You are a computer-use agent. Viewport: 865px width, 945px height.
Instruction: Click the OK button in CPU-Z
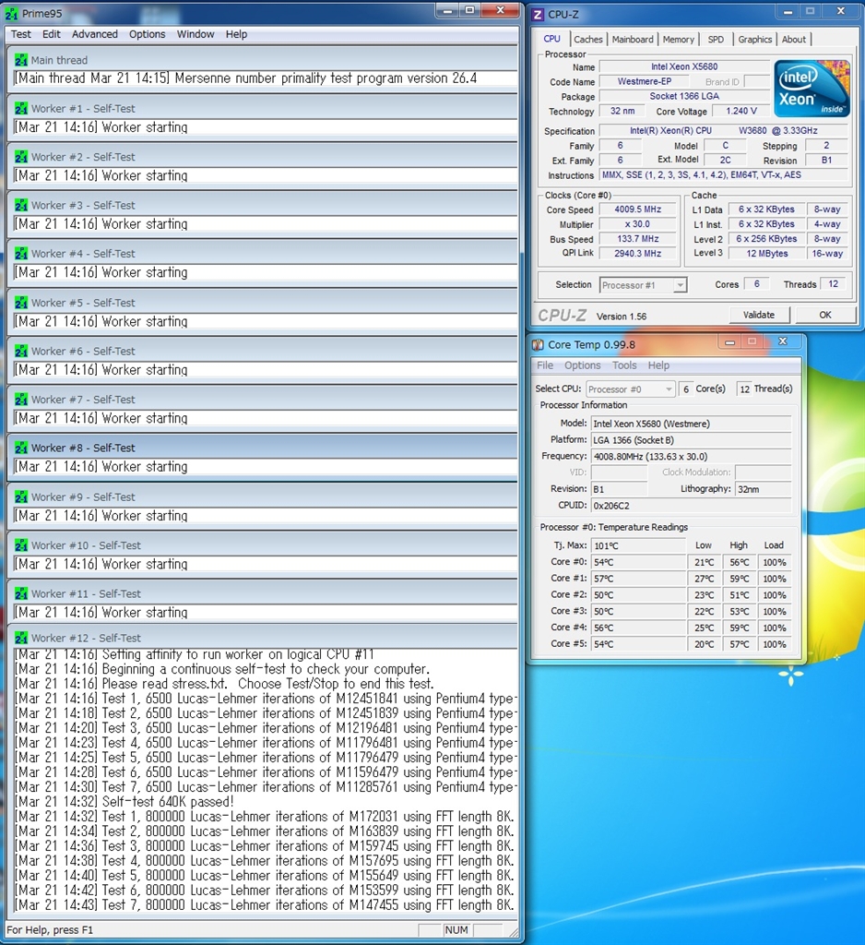coord(825,315)
